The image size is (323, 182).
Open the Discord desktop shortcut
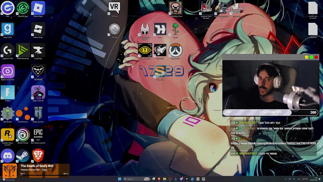coord(8,155)
